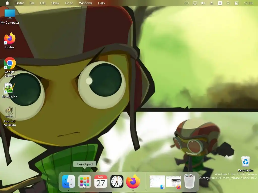The image size is (258, 193).
Task: Click the display monitor icon in menu bar
Action: pyautogui.click(x=195, y=3)
